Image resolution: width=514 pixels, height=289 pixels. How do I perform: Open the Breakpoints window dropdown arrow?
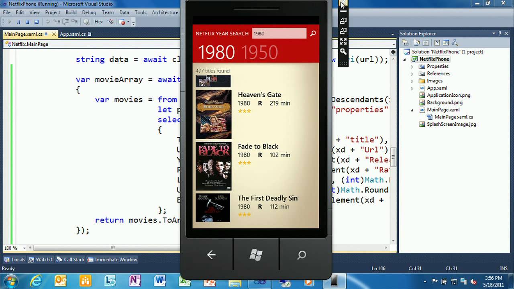point(128,22)
